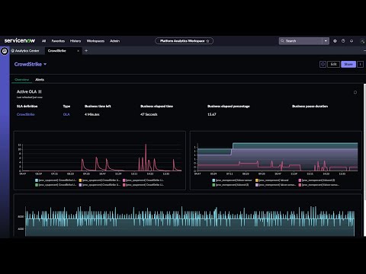Click the '15.67' elapsed percentage value
Image resolution: width=366 pixels, height=274 pixels.
coord(212,114)
